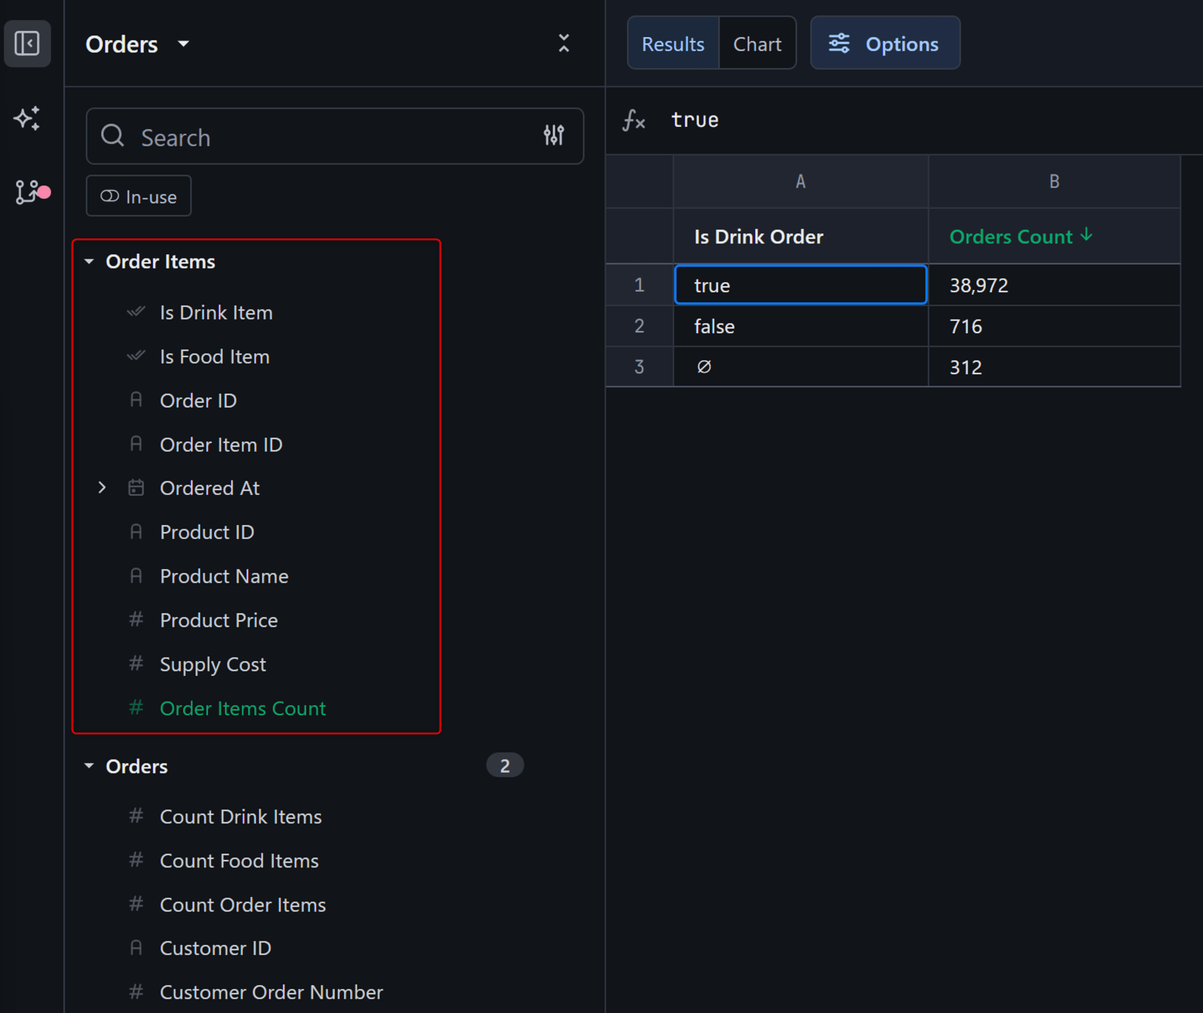1203x1013 pixels.
Task: Select the Count Drink Items field
Action: [241, 816]
